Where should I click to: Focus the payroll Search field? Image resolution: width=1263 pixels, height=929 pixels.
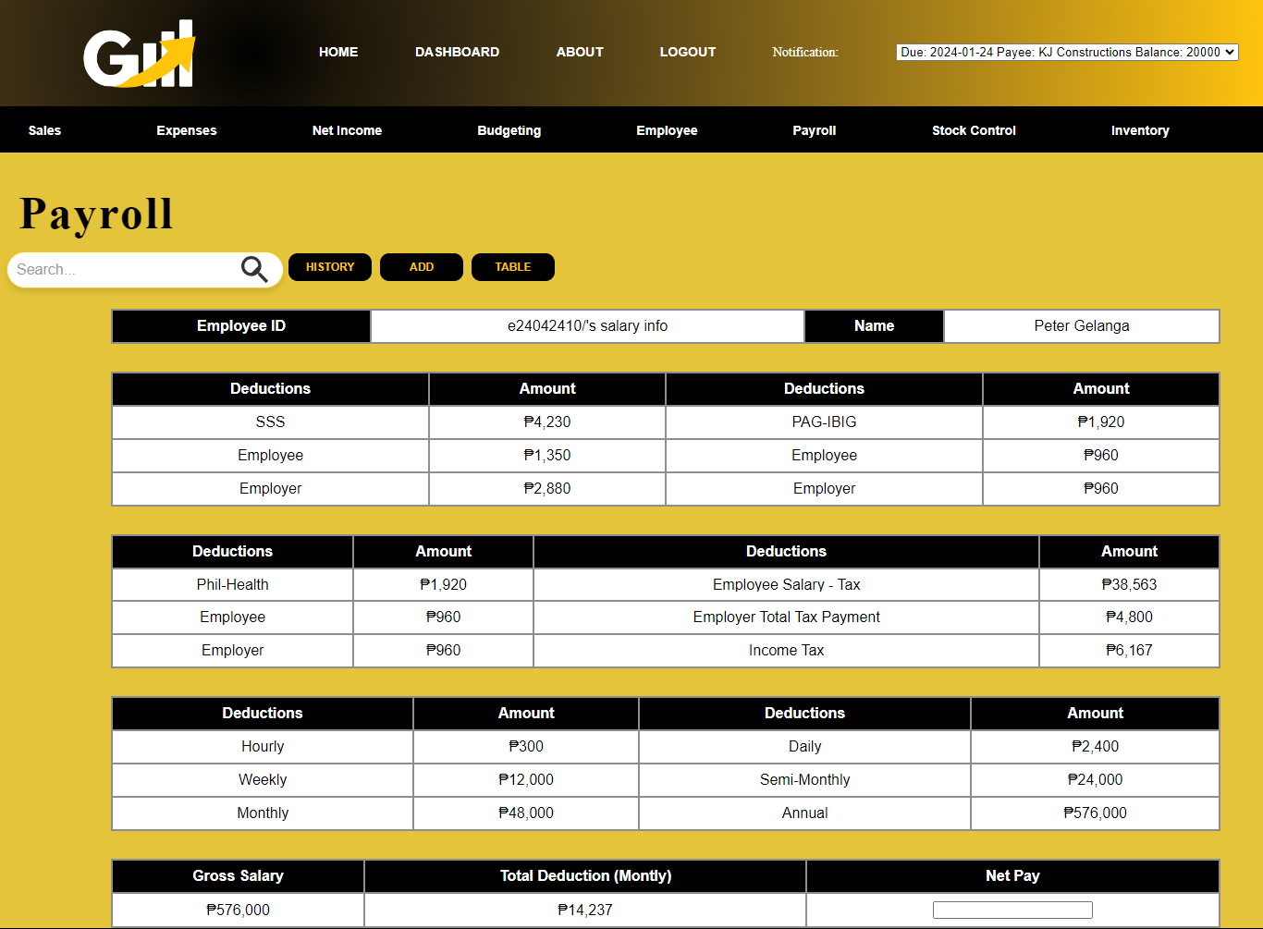(125, 270)
